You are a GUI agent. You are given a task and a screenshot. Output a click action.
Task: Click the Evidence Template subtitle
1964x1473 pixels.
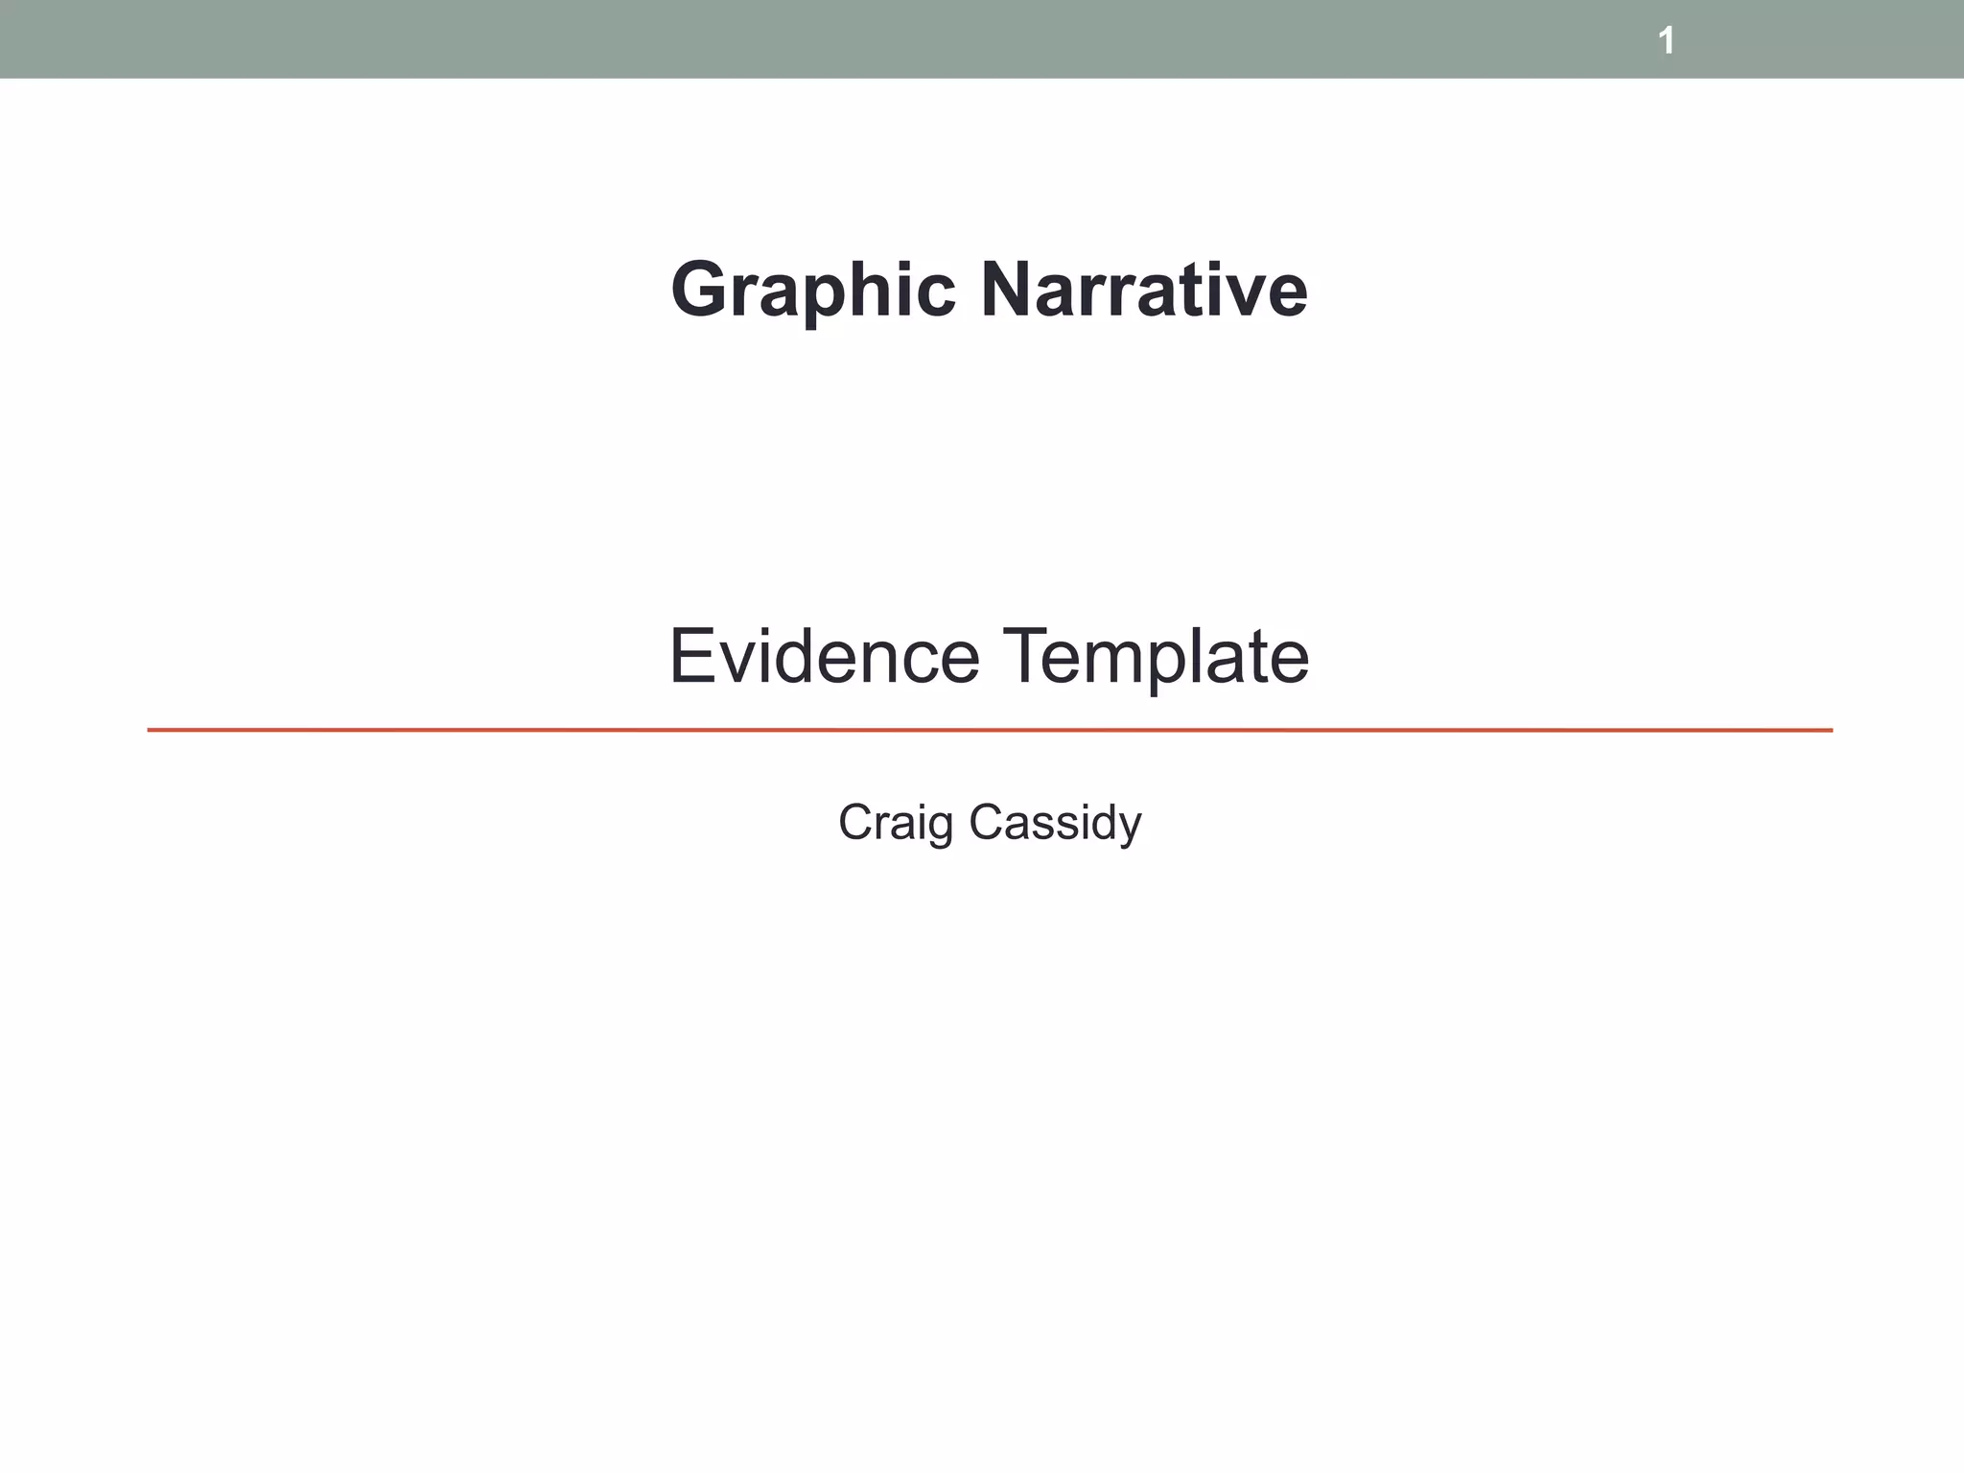click(989, 656)
